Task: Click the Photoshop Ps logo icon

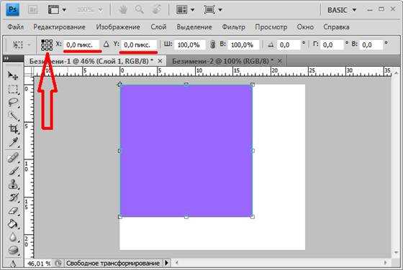Action: [x=12, y=10]
